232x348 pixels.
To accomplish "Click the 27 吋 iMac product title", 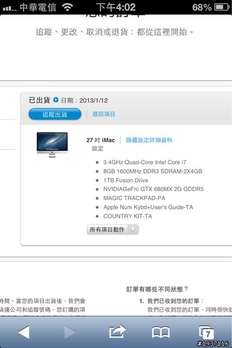I will tap(101, 140).
